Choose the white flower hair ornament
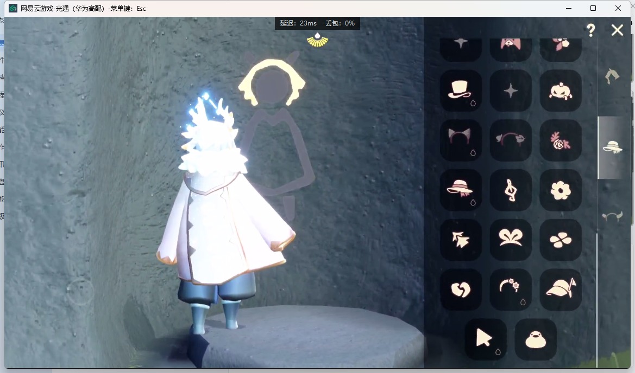 (561, 190)
